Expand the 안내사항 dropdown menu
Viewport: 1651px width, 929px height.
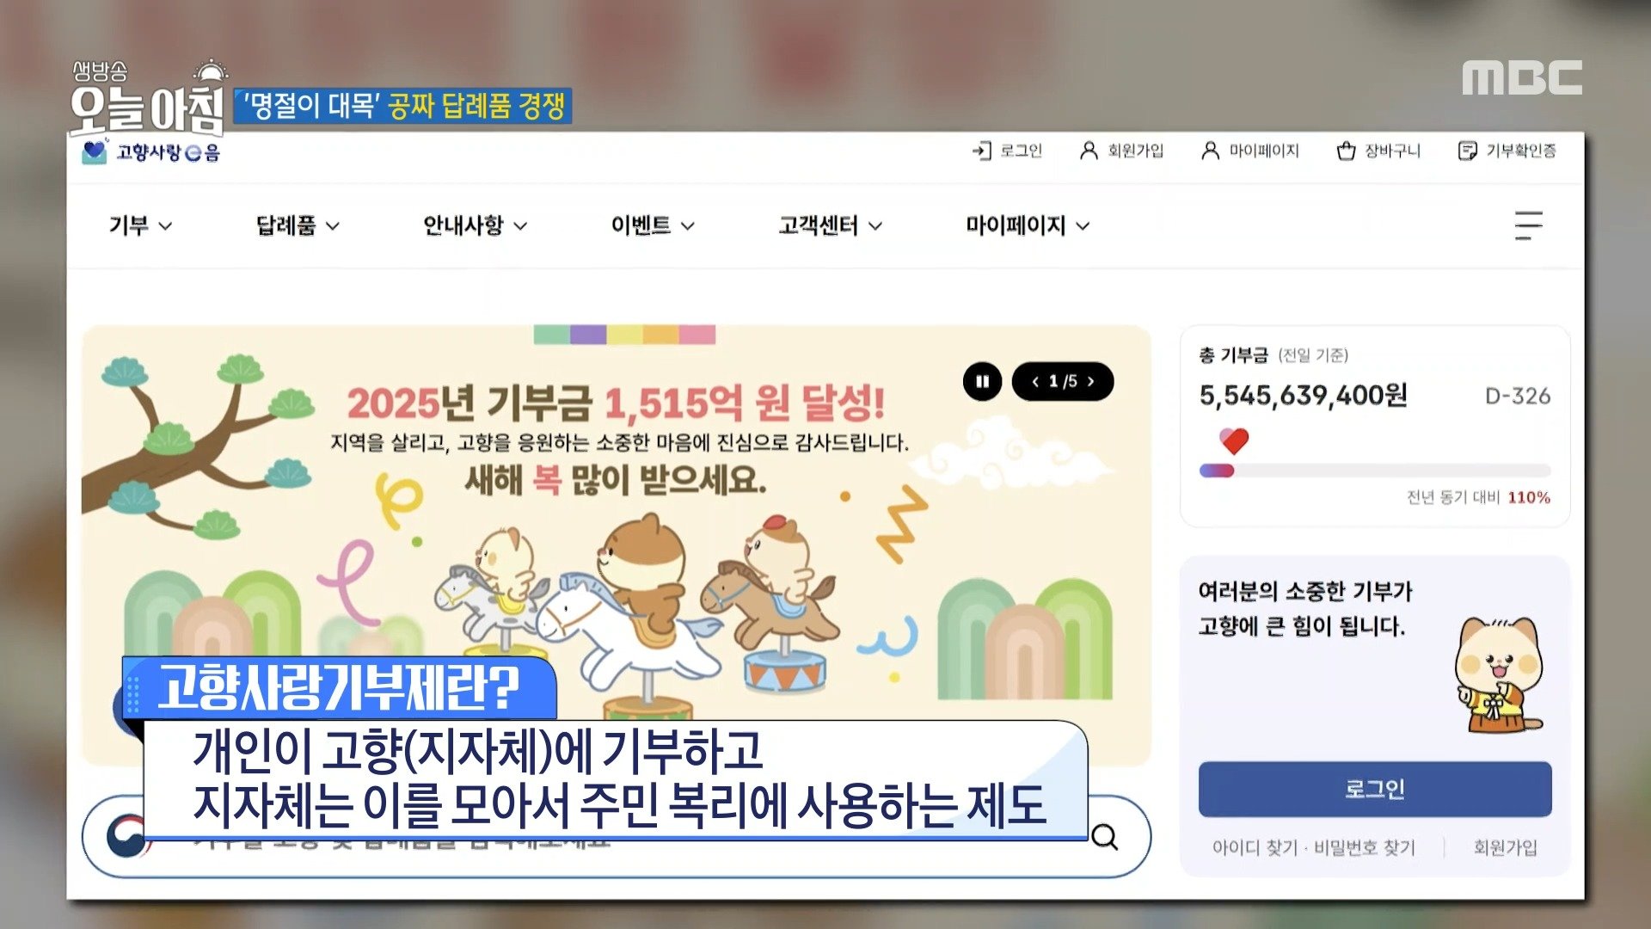[475, 225]
